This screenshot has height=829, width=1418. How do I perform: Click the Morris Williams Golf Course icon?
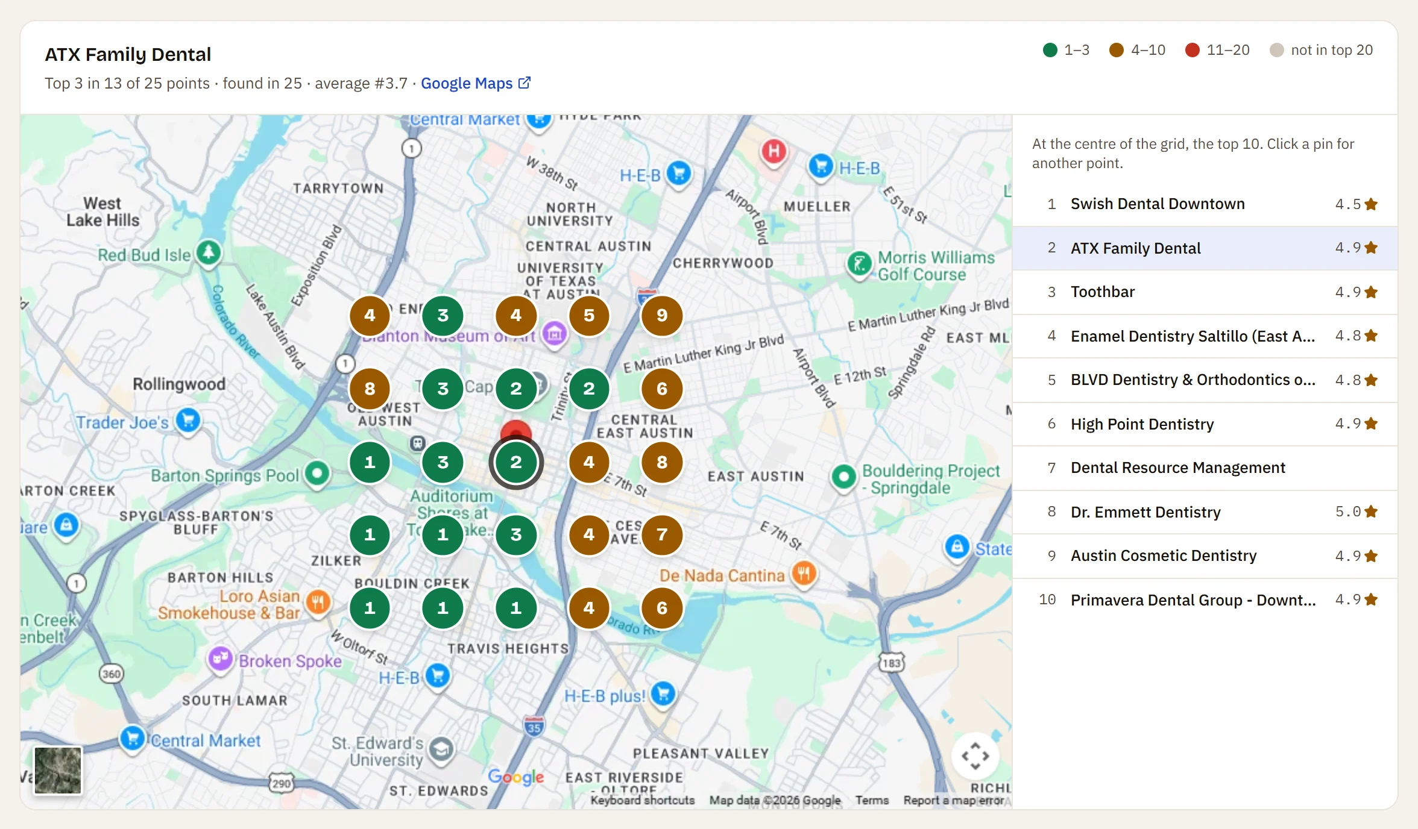[859, 263]
